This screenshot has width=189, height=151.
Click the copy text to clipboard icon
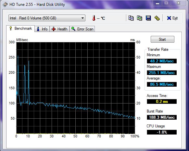tap(131, 18)
